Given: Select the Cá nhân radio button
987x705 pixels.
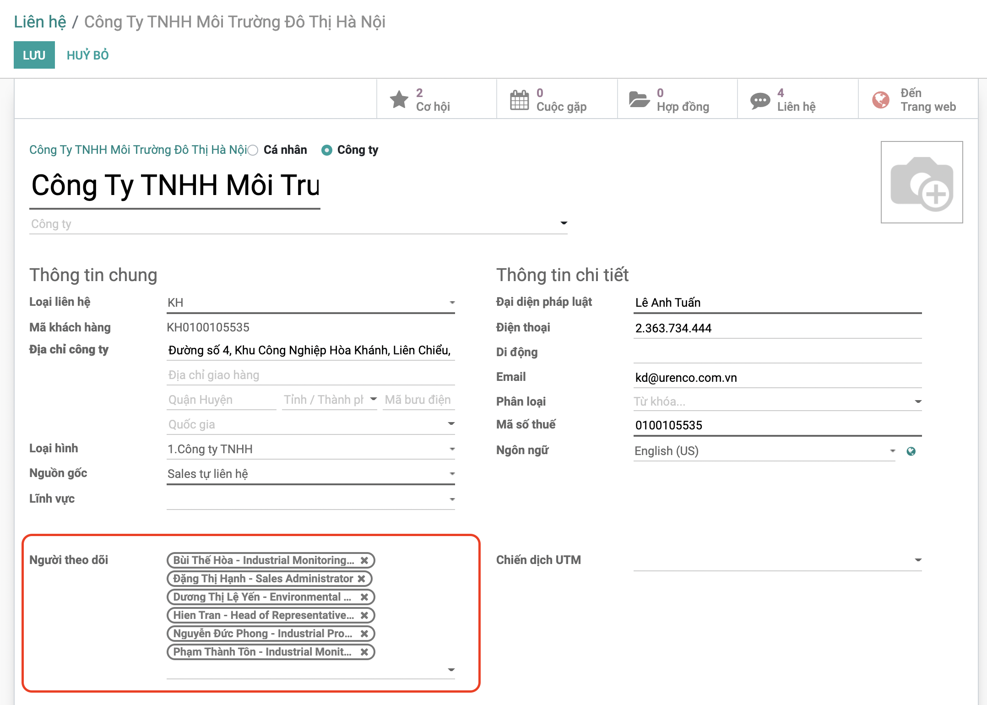Looking at the screenshot, I should (253, 150).
